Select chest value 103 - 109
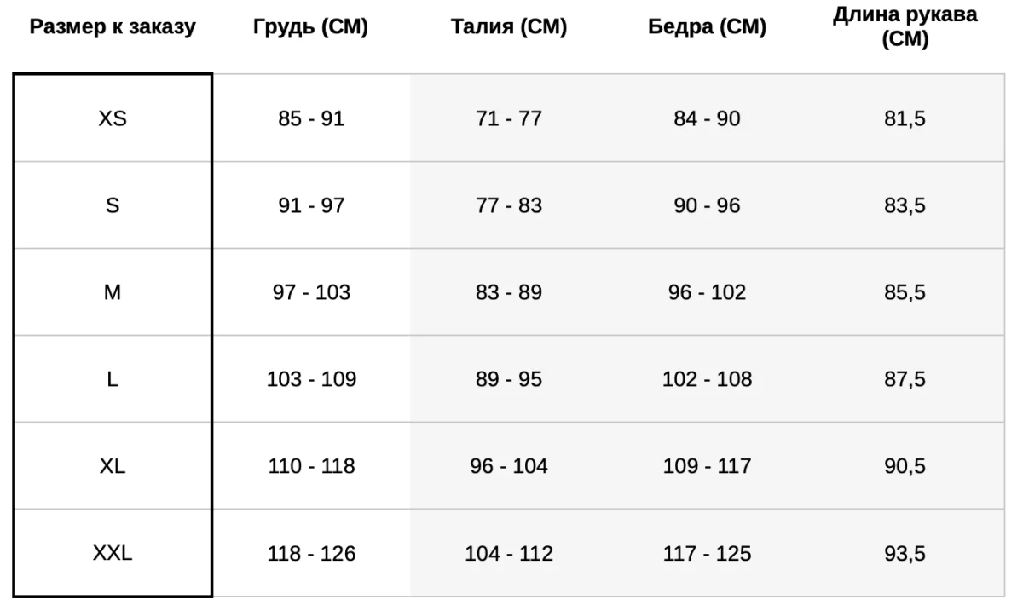The width and height of the screenshot is (1023, 605). click(x=310, y=380)
